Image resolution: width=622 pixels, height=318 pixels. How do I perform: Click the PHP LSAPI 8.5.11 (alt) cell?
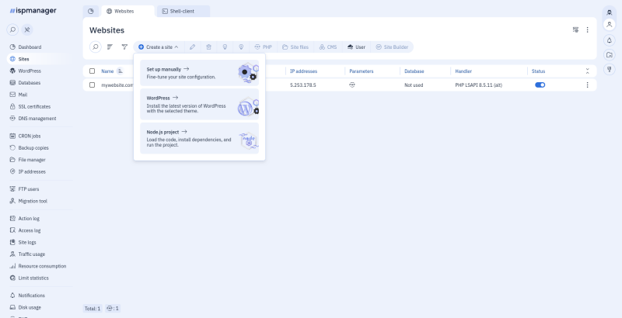tap(478, 85)
